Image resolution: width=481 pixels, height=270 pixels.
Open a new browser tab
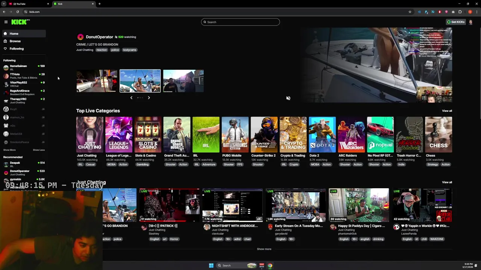pos(99,4)
